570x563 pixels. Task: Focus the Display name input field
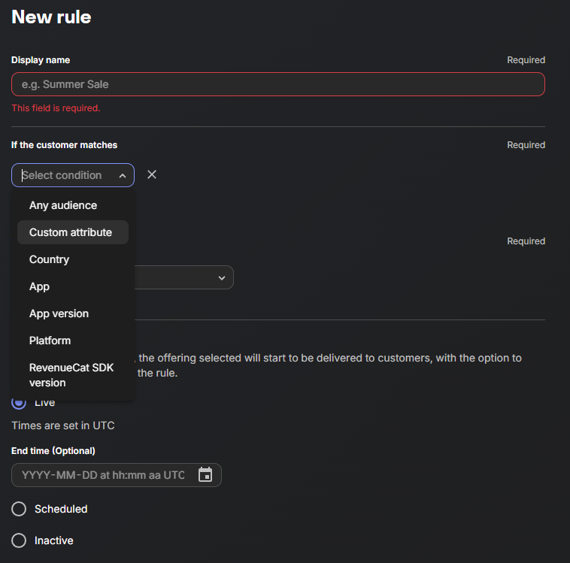[278, 84]
